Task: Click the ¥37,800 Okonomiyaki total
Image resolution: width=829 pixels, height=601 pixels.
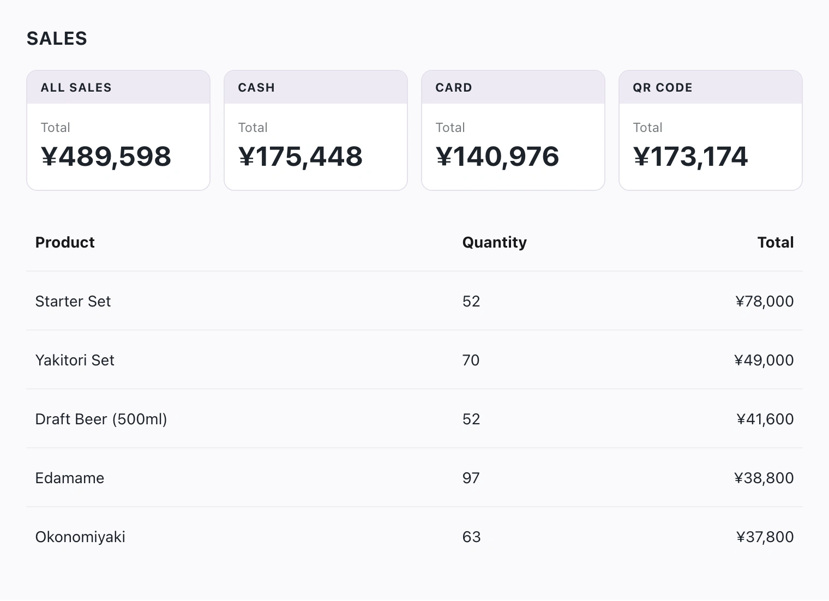Action: point(765,537)
